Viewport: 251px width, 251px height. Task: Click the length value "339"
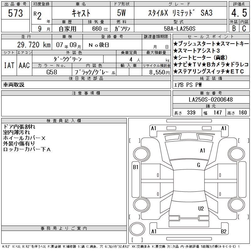coord(191,113)
